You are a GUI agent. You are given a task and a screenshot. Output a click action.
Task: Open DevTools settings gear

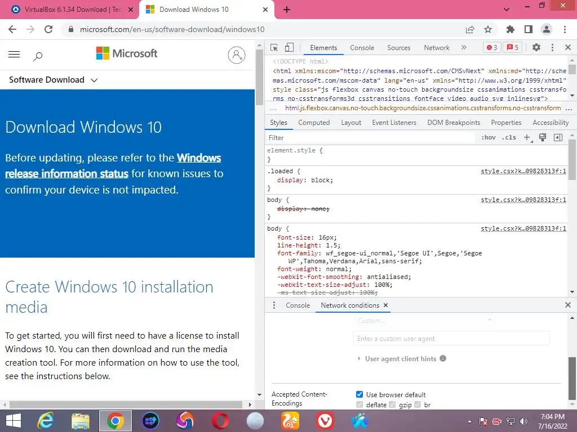click(536, 47)
